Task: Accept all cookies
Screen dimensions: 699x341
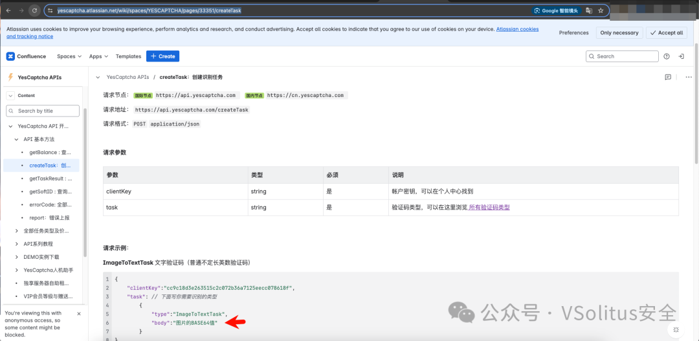Action: click(667, 32)
